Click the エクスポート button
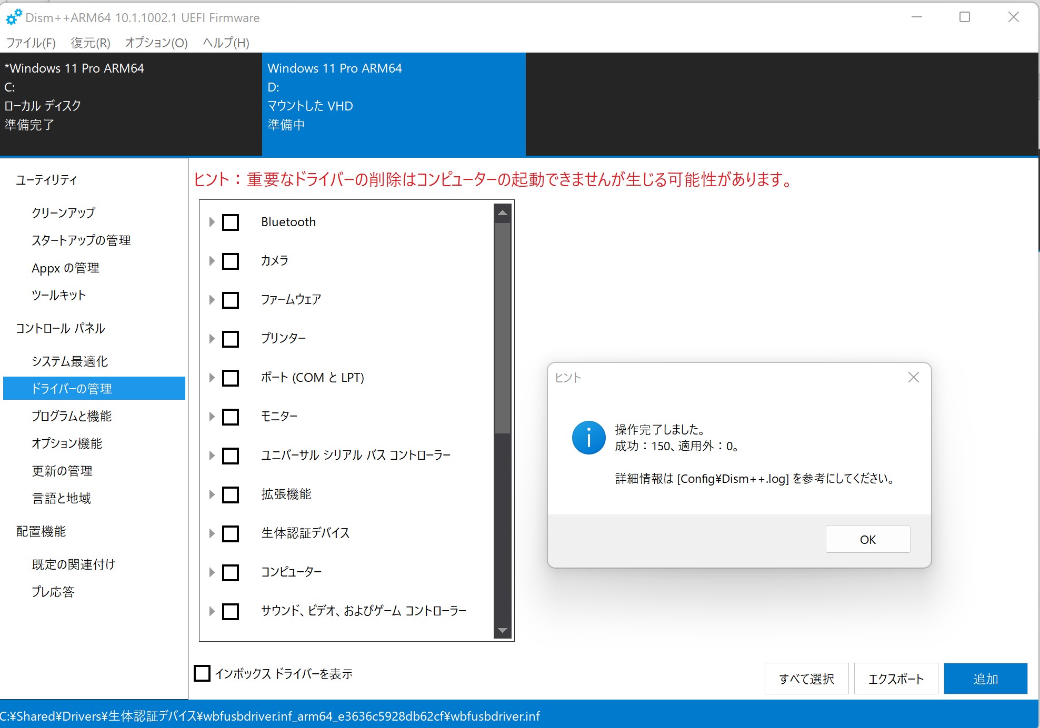1040x728 pixels. (896, 679)
